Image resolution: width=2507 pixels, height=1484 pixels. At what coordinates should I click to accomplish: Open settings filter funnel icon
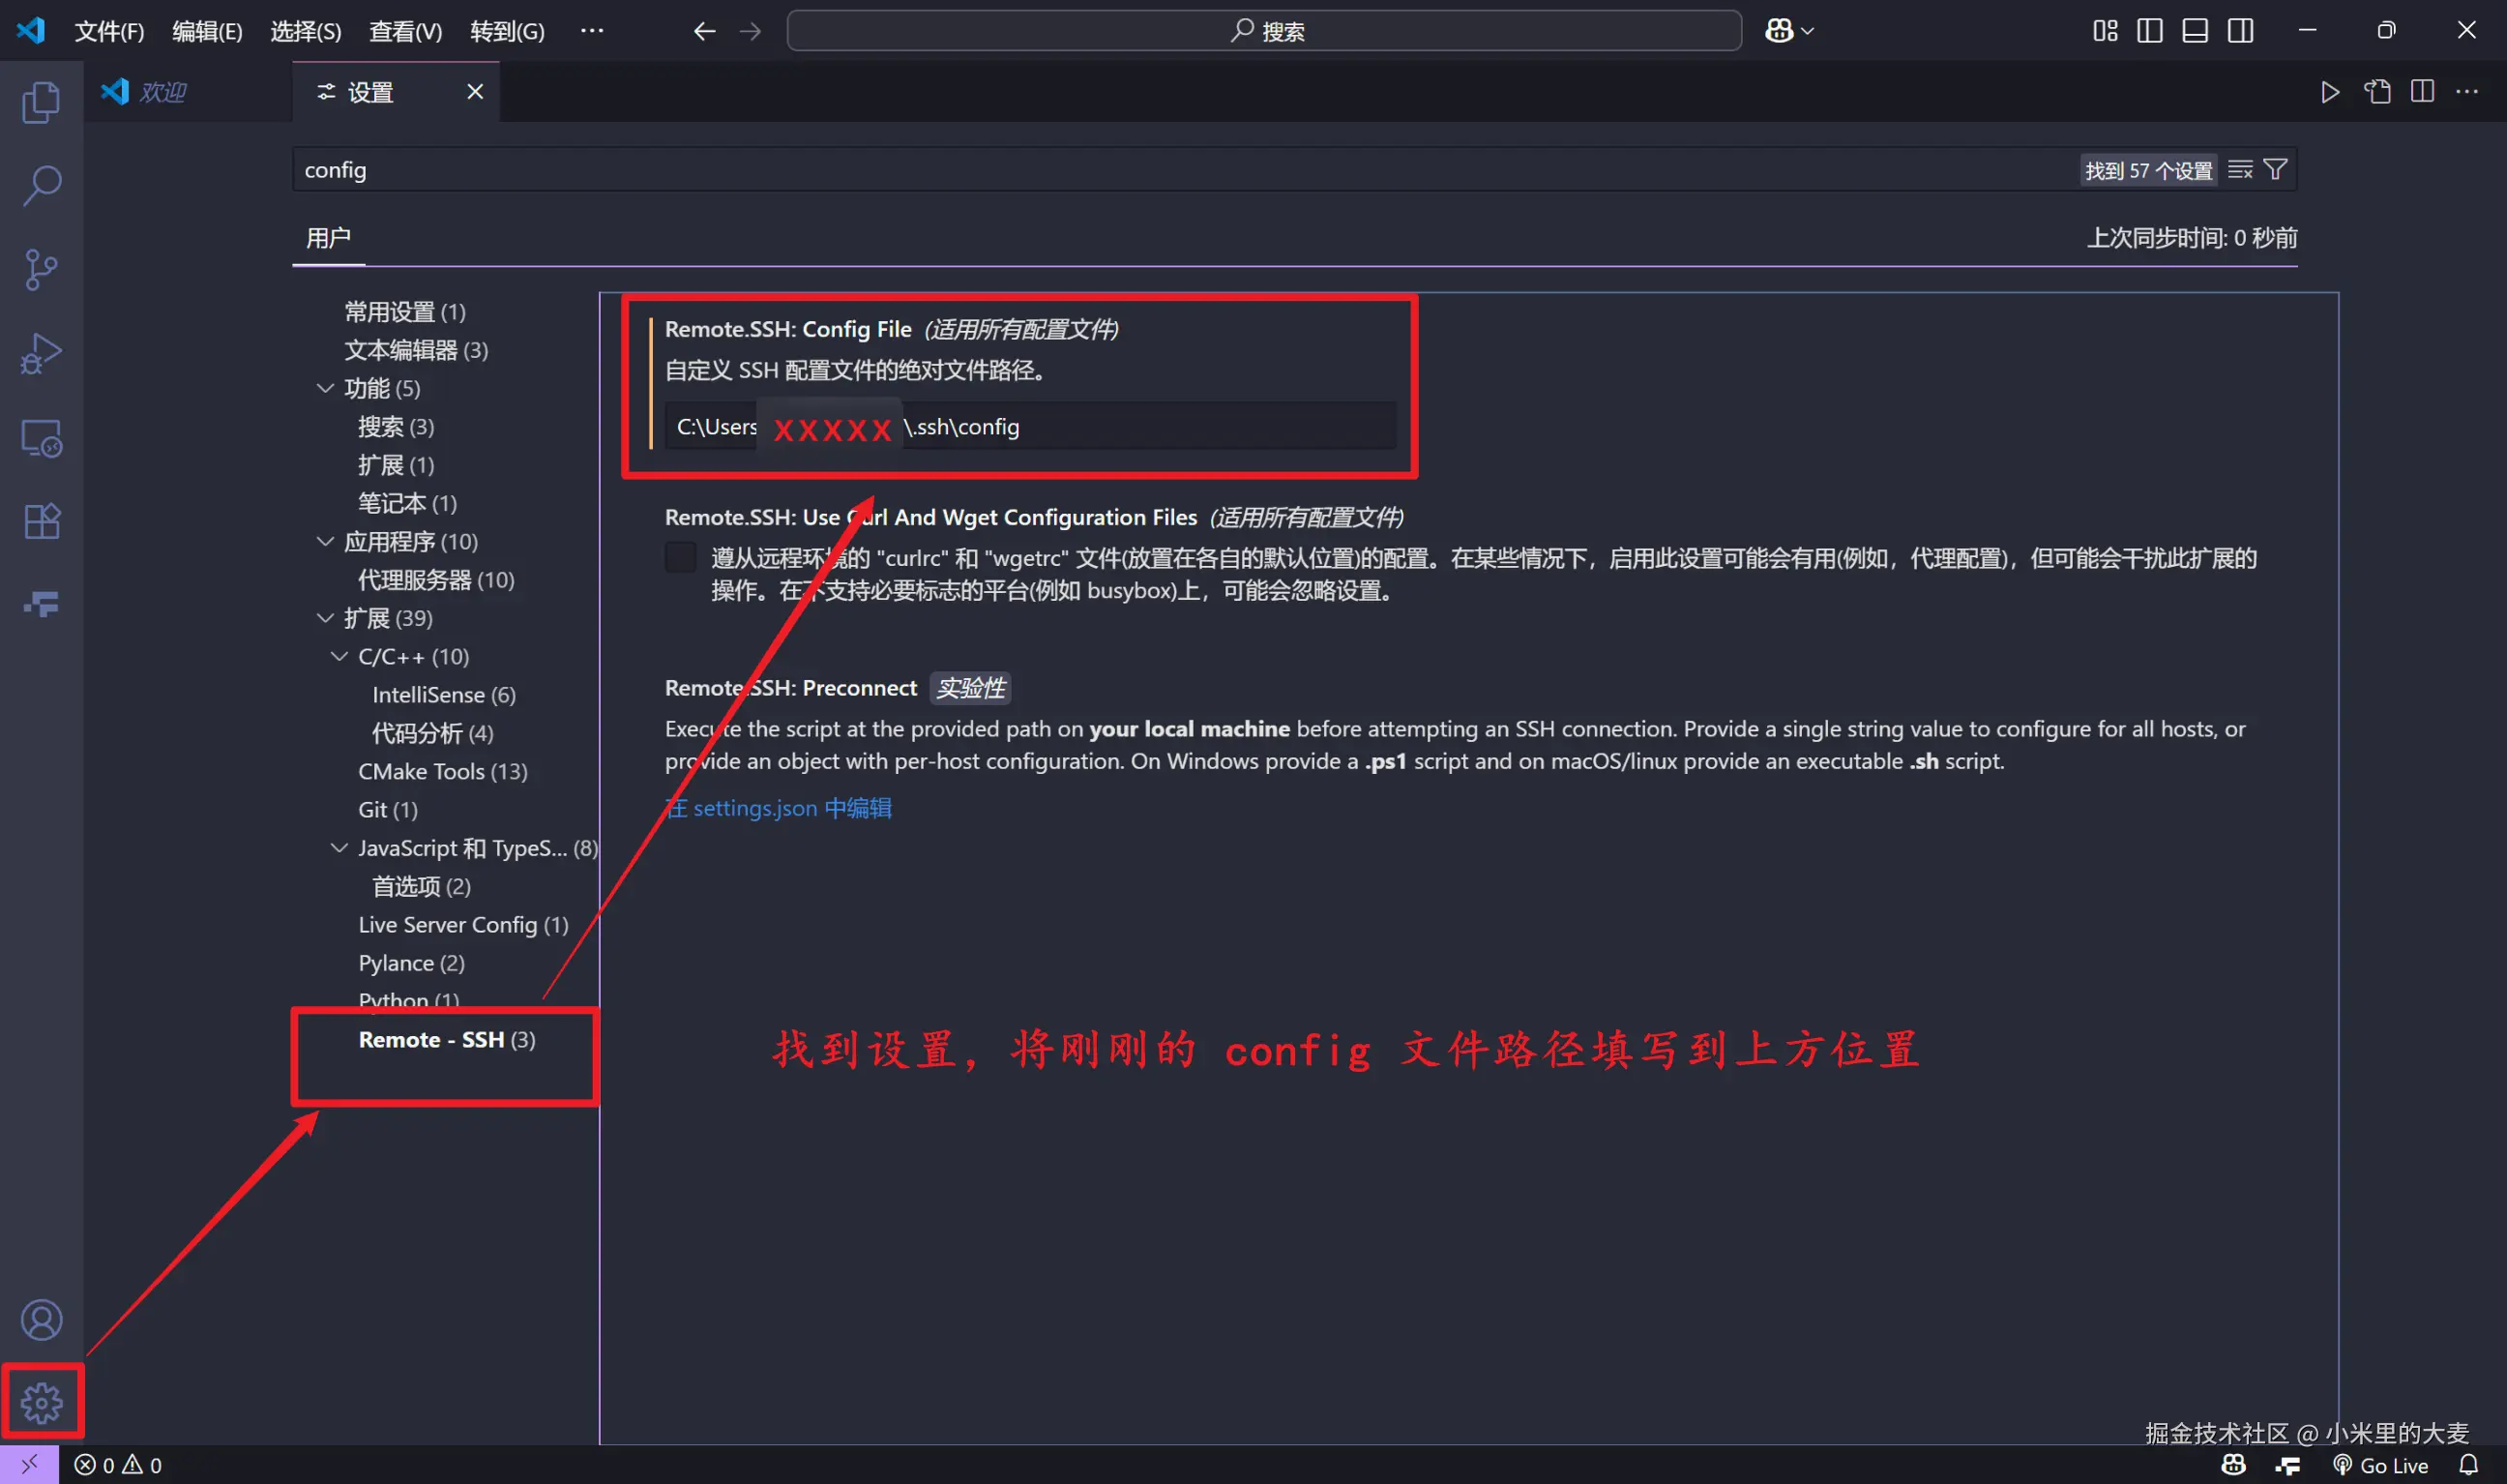click(x=2275, y=170)
